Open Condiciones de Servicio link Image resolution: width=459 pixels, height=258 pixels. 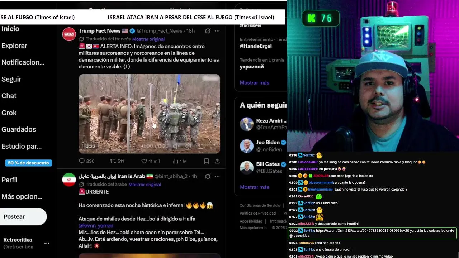[260, 206]
